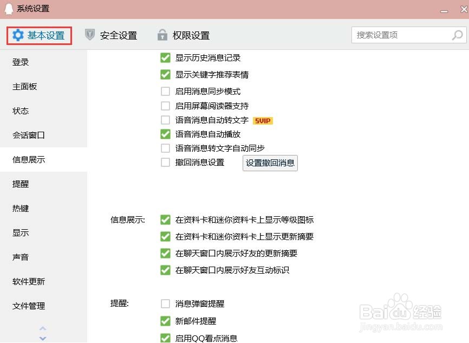
Task: Select 声音 in the sidebar
Action: click(x=44, y=257)
